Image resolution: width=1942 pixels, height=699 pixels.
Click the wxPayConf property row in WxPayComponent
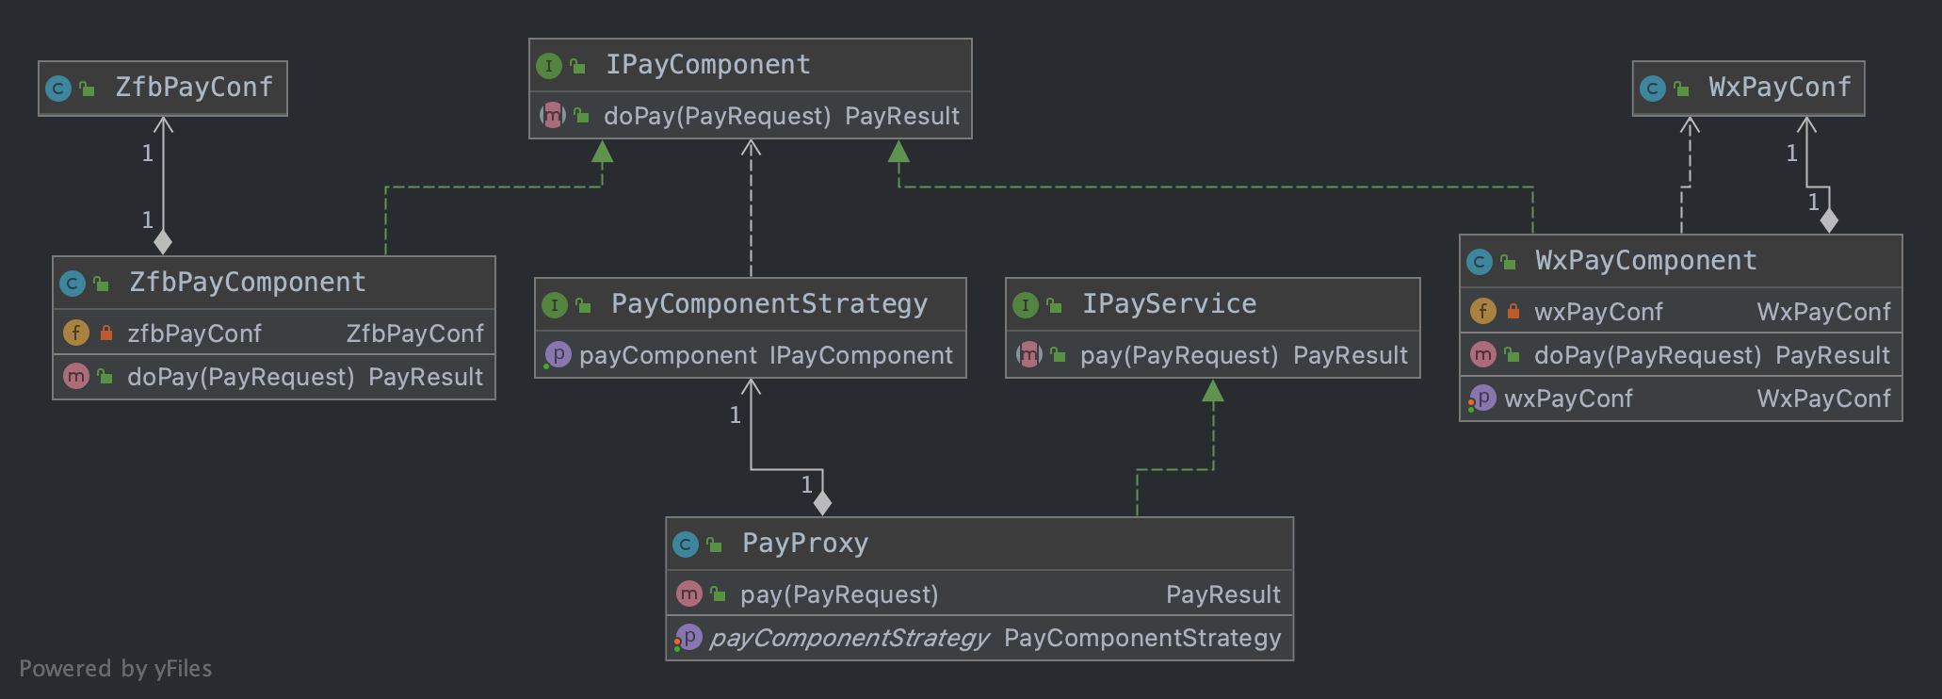(1680, 399)
